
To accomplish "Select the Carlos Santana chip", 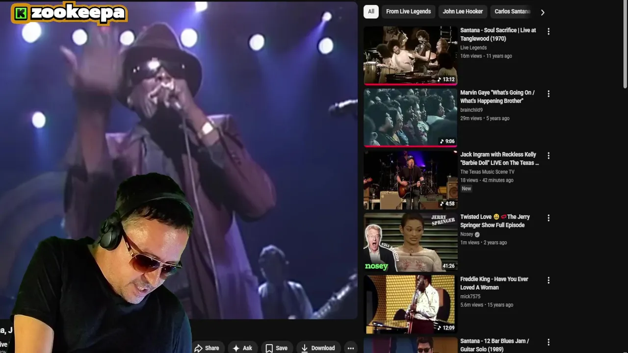I will tap(512, 11).
